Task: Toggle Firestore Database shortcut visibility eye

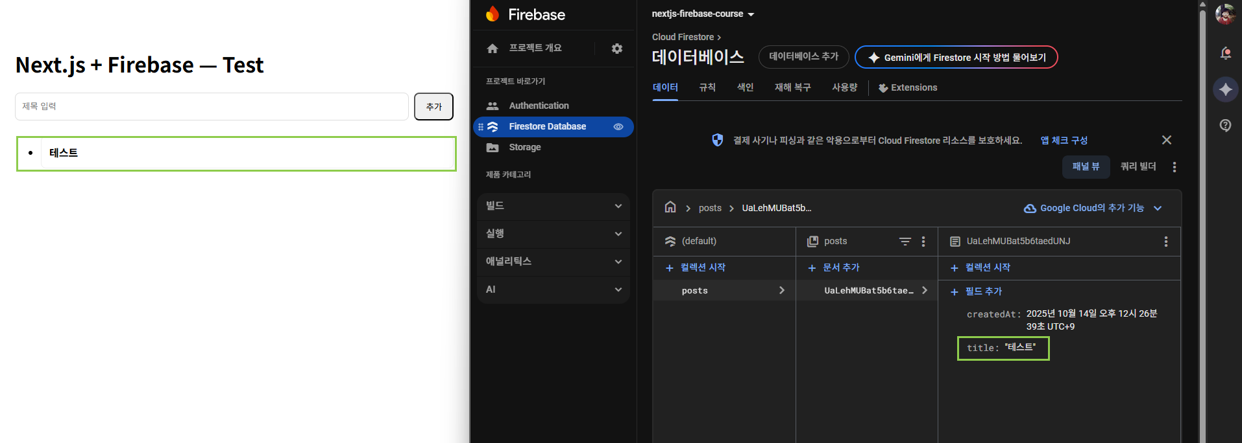Action: coord(618,127)
